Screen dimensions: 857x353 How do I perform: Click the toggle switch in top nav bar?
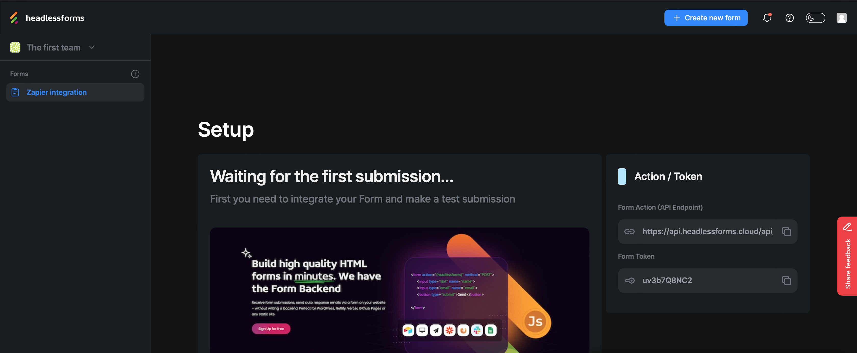(x=815, y=18)
